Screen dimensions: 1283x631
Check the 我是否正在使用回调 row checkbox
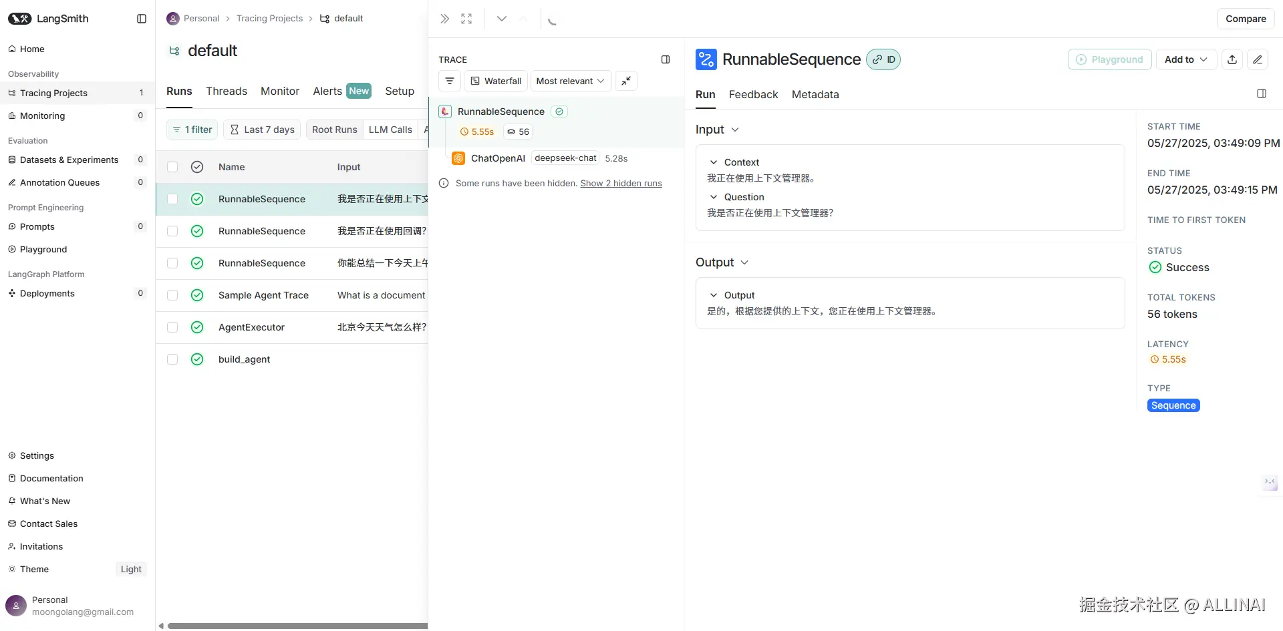pyautogui.click(x=172, y=231)
